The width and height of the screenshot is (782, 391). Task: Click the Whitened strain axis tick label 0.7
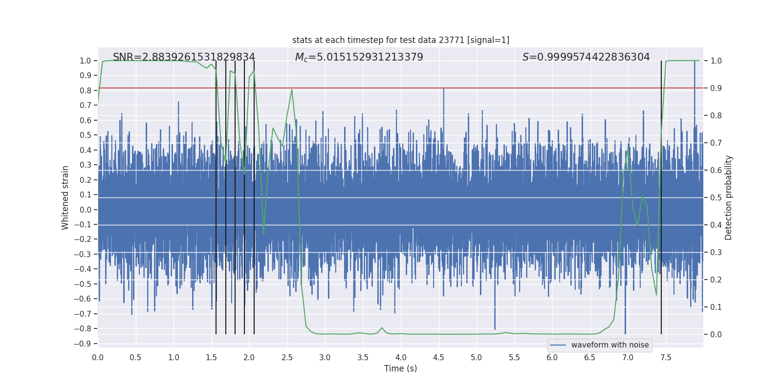[x=86, y=105]
